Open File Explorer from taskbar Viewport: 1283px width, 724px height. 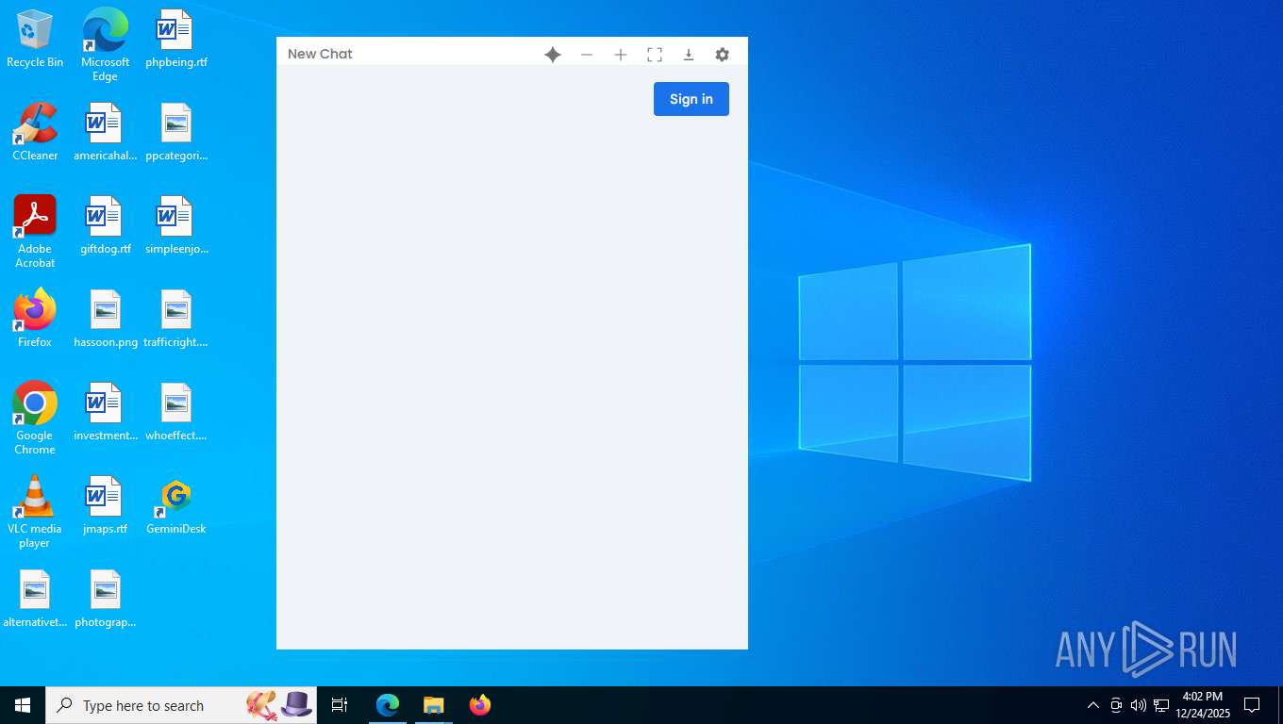point(433,705)
